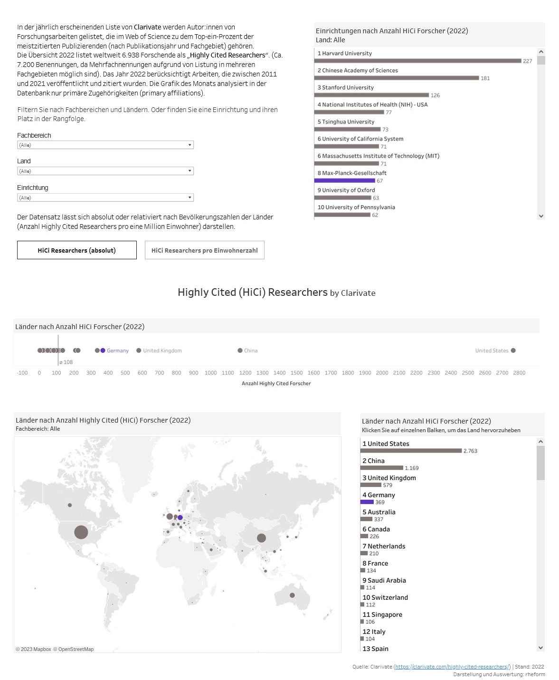Viewport: 559px width, 680px height.
Task: Click the highlighted Max-Planck-Gesellschaft bar
Action: [x=345, y=180]
